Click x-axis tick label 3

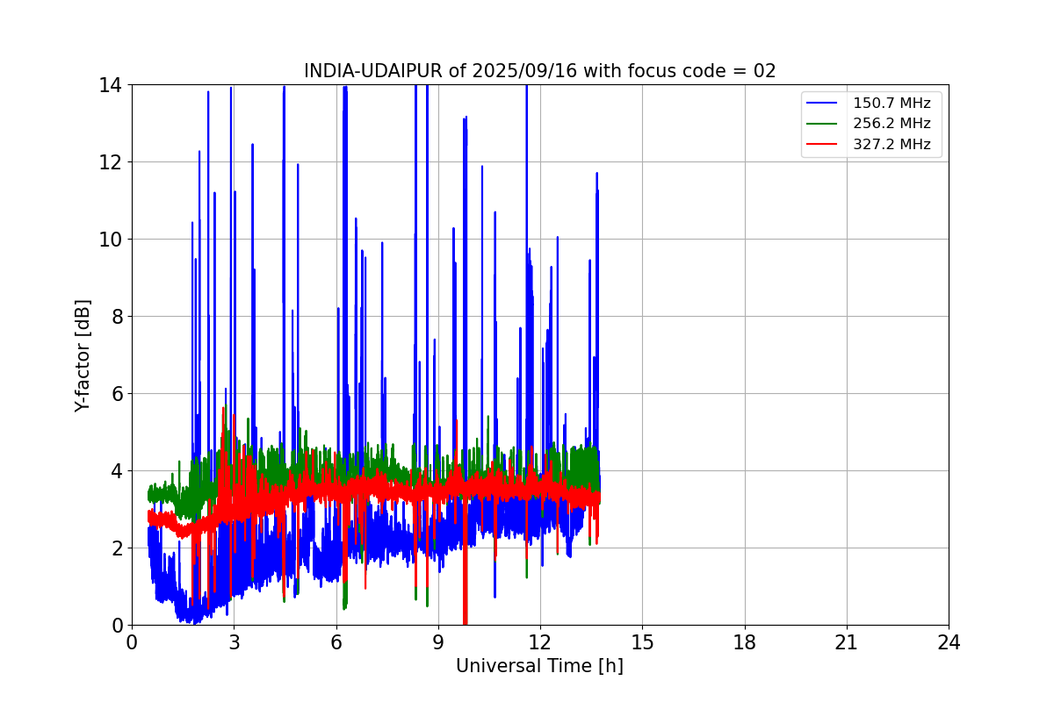[x=234, y=642]
